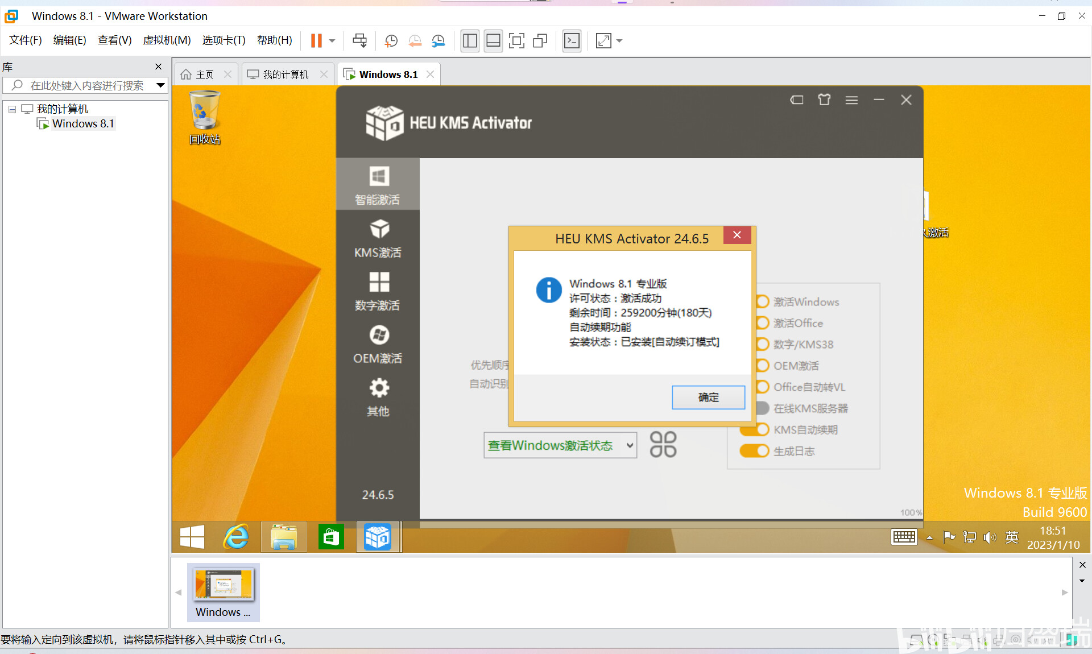Click the 英 input language indicator

click(1012, 537)
